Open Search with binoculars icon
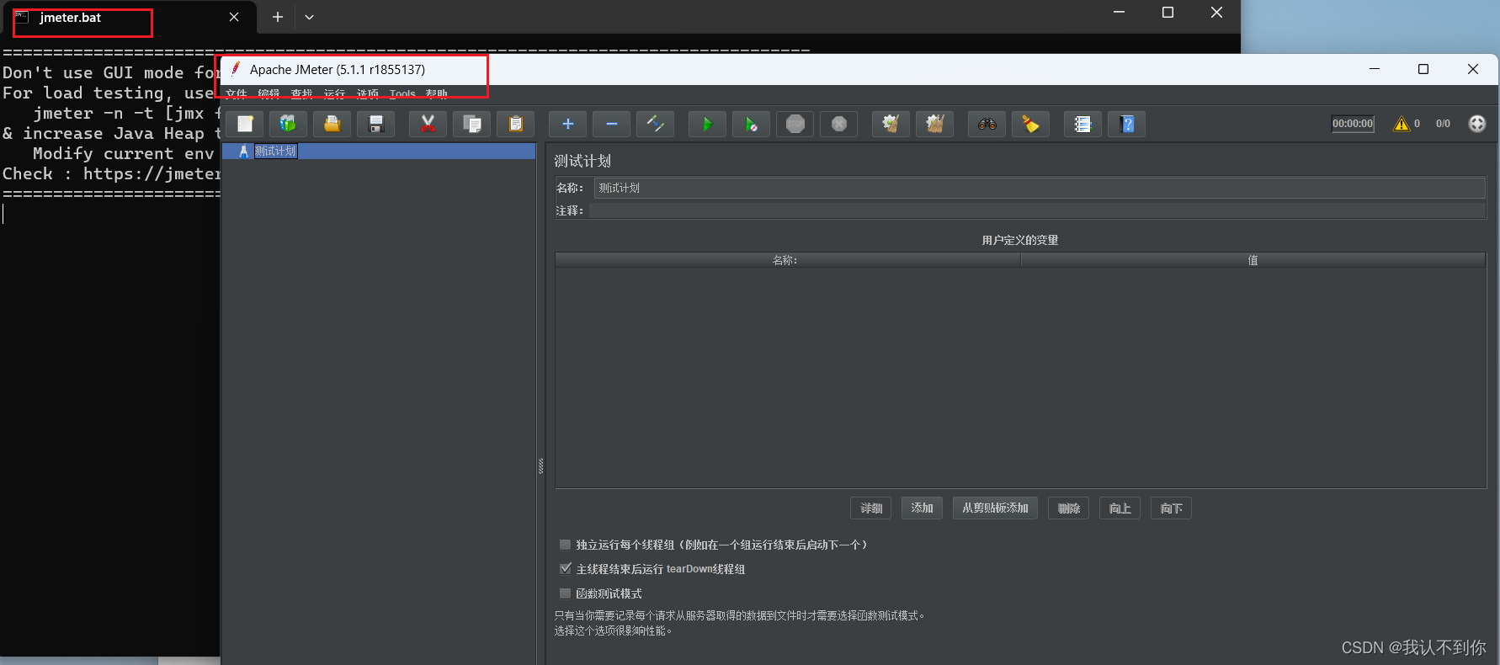Viewport: 1500px width, 665px height. tap(987, 125)
